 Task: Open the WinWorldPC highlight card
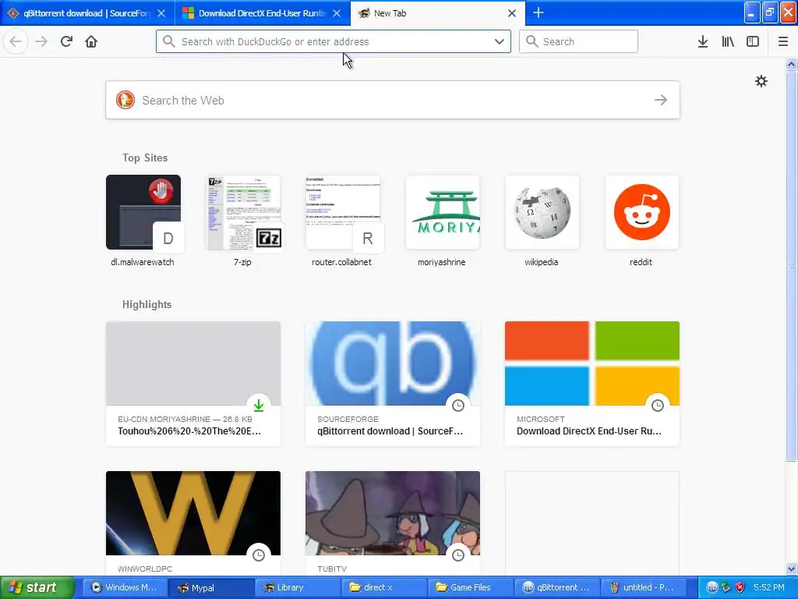point(193,523)
